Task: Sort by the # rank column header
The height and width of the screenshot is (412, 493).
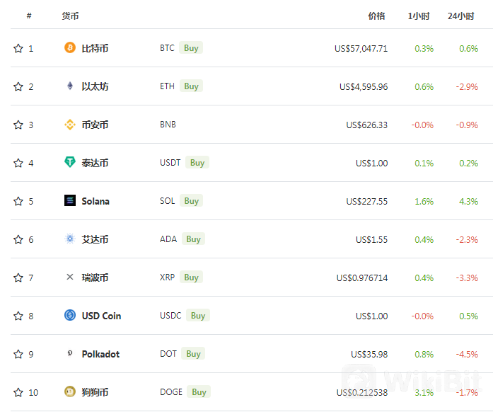Action: pyautogui.click(x=29, y=16)
